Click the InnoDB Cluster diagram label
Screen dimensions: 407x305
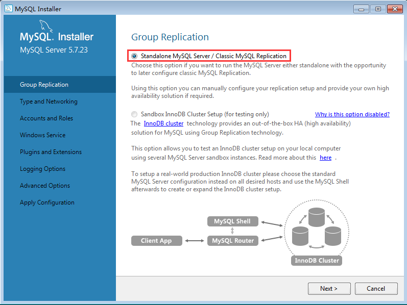317,261
